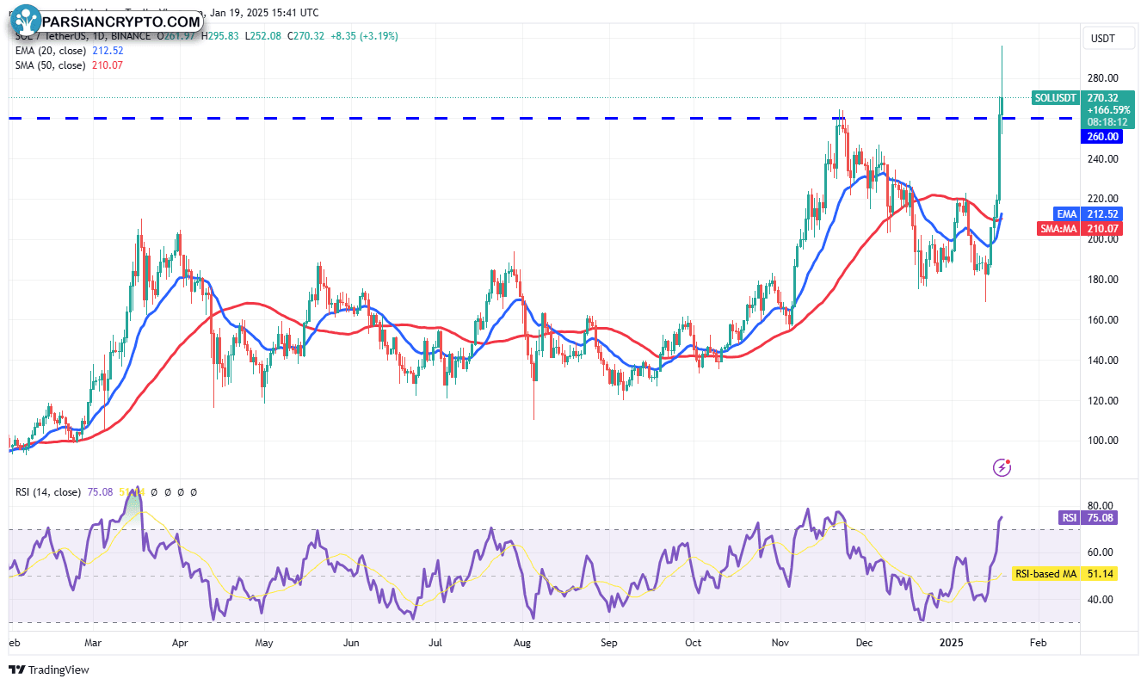Click the 280.00 price axis value
This screenshot has height=685, width=1147.
click(1103, 78)
